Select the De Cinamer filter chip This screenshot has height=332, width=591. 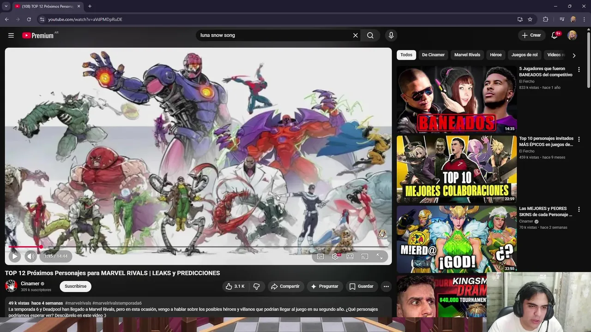tap(433, 55)
